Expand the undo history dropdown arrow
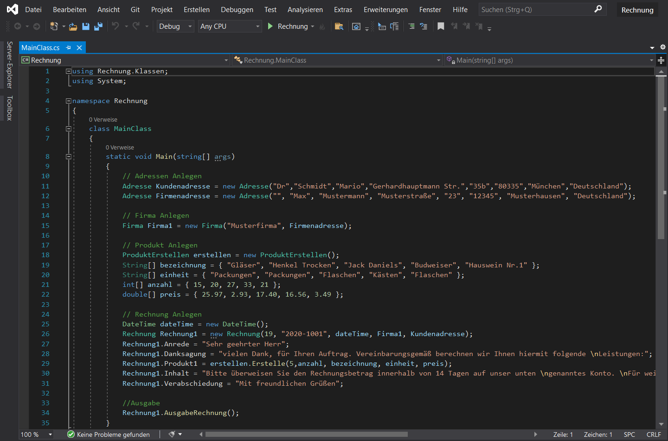This screenshot has height=441, width=668. 126,26
